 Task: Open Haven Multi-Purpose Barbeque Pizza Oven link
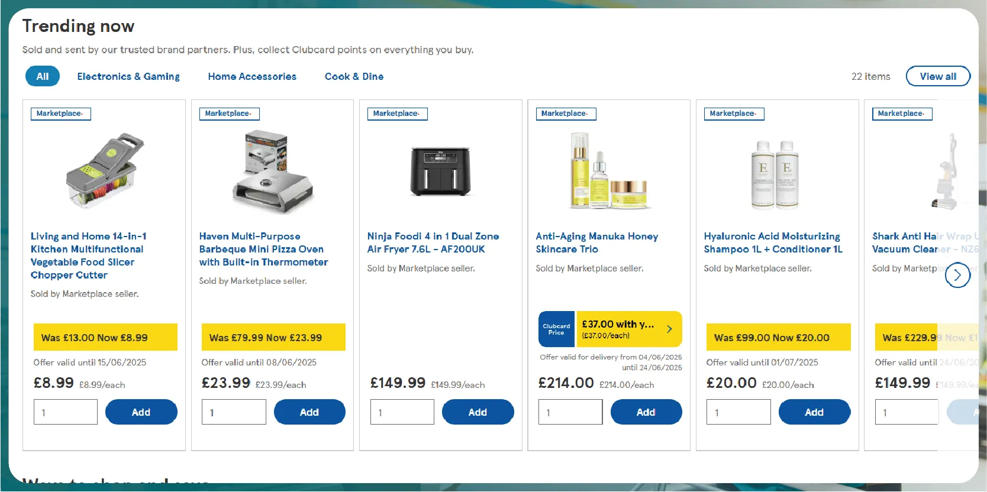(263, 249)
